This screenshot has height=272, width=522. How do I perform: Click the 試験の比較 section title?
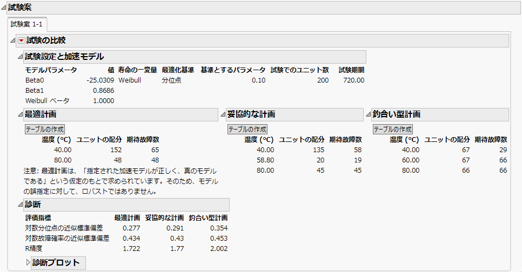point(46,40)
